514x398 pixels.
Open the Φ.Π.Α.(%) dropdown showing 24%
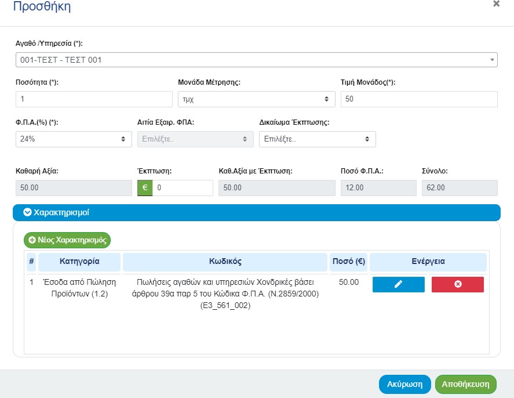[74, 139]
